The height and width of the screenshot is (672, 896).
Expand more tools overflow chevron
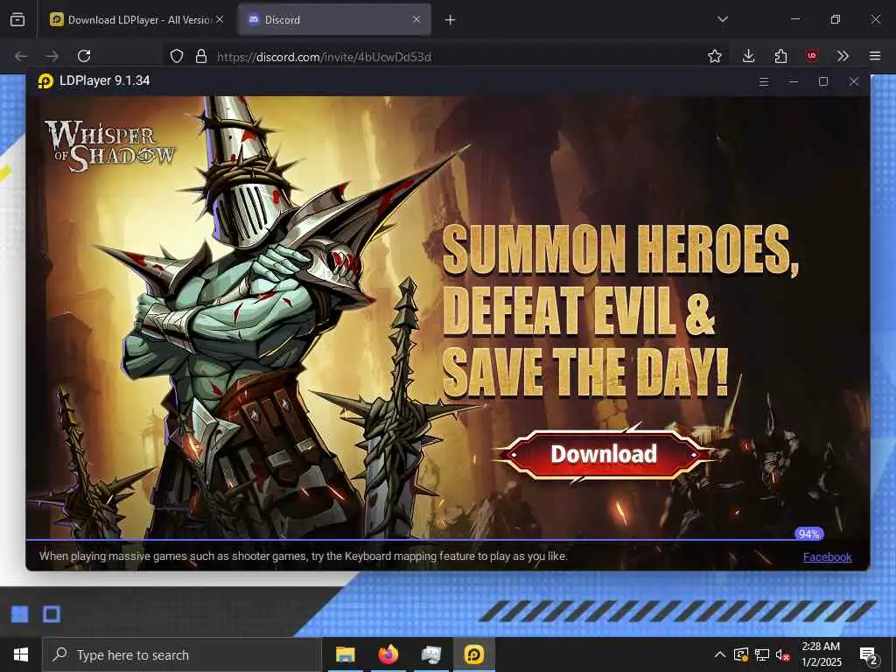tap(843, 56)
